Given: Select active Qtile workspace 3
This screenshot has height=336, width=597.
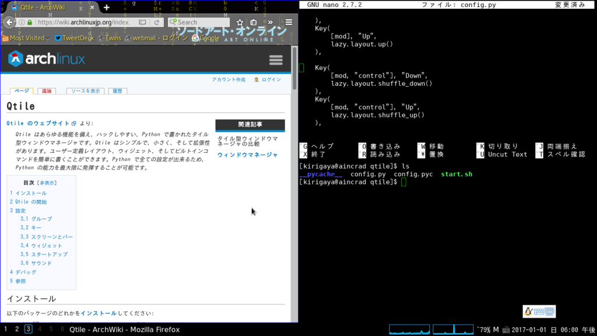Looking at the screenshot, I should click(28, 329).
